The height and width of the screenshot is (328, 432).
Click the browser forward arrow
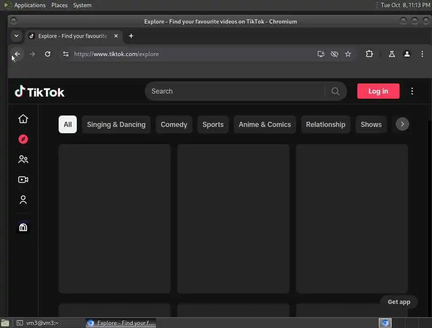tap(32, 54)
